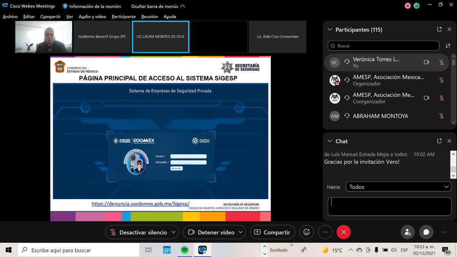Pop out the Participantes panel

click(439, 29)
